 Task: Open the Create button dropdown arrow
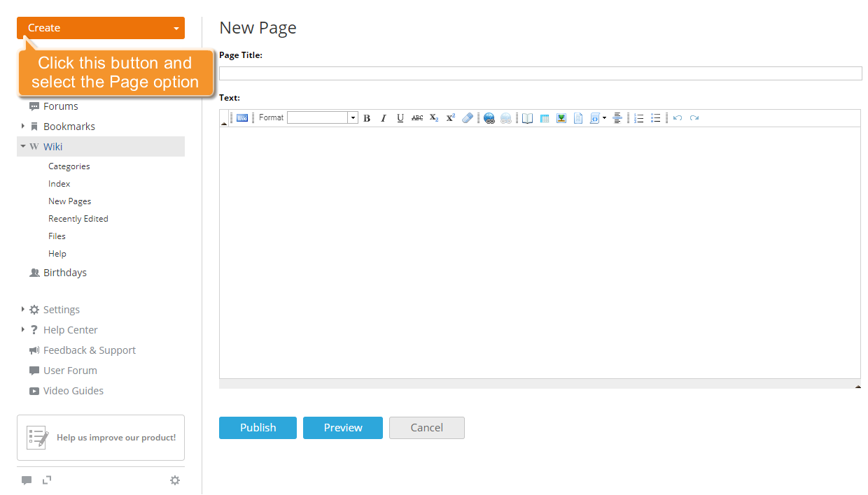coord(176,29)
